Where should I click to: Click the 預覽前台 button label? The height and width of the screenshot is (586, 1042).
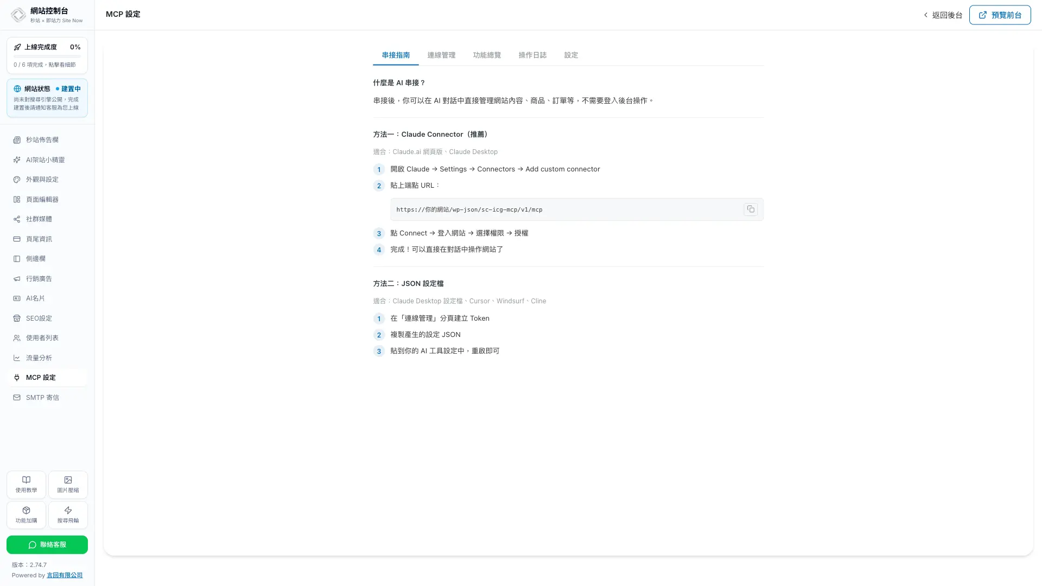pyautogui.click(x=1006, y=15)
